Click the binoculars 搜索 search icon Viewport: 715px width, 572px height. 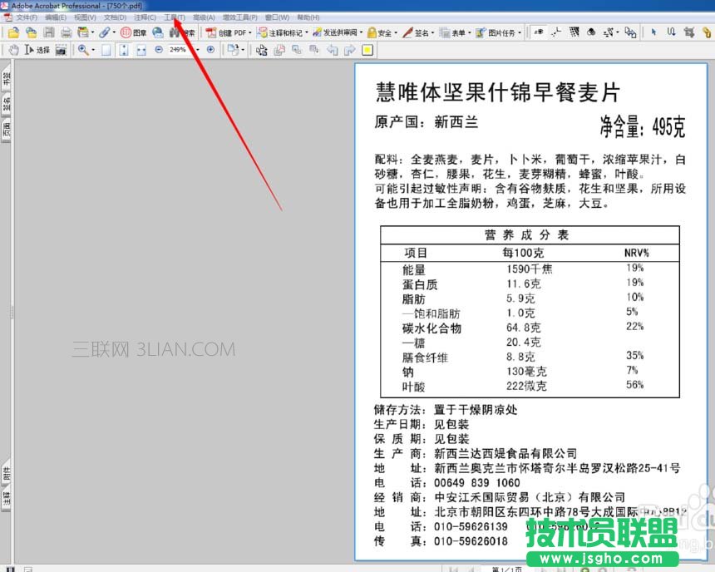tap(182, 33)
